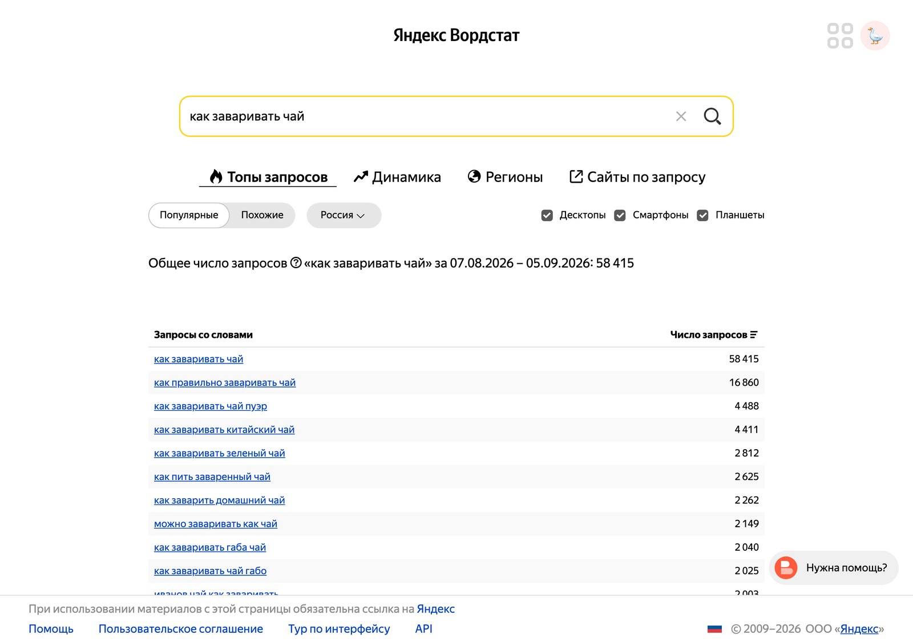Click the Запросы со словами column header
This screenshot has width=913, height=642.
(203, 334)
